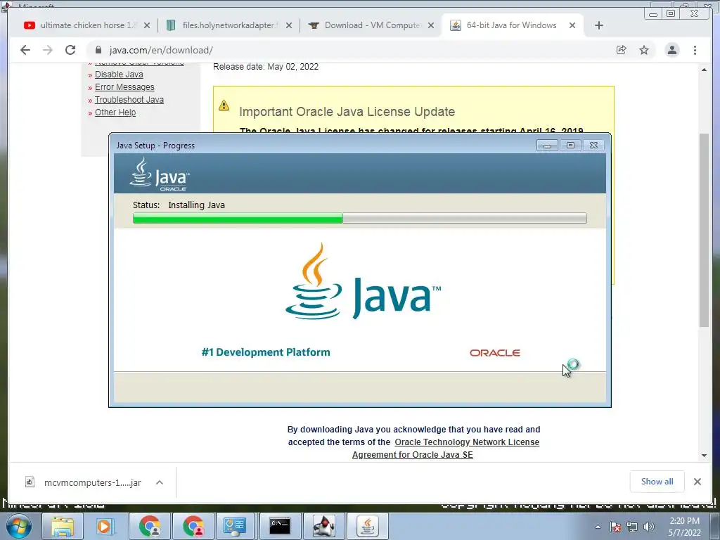Open the Other Help link
Screen dimensions: 720x540
[115, 112]
